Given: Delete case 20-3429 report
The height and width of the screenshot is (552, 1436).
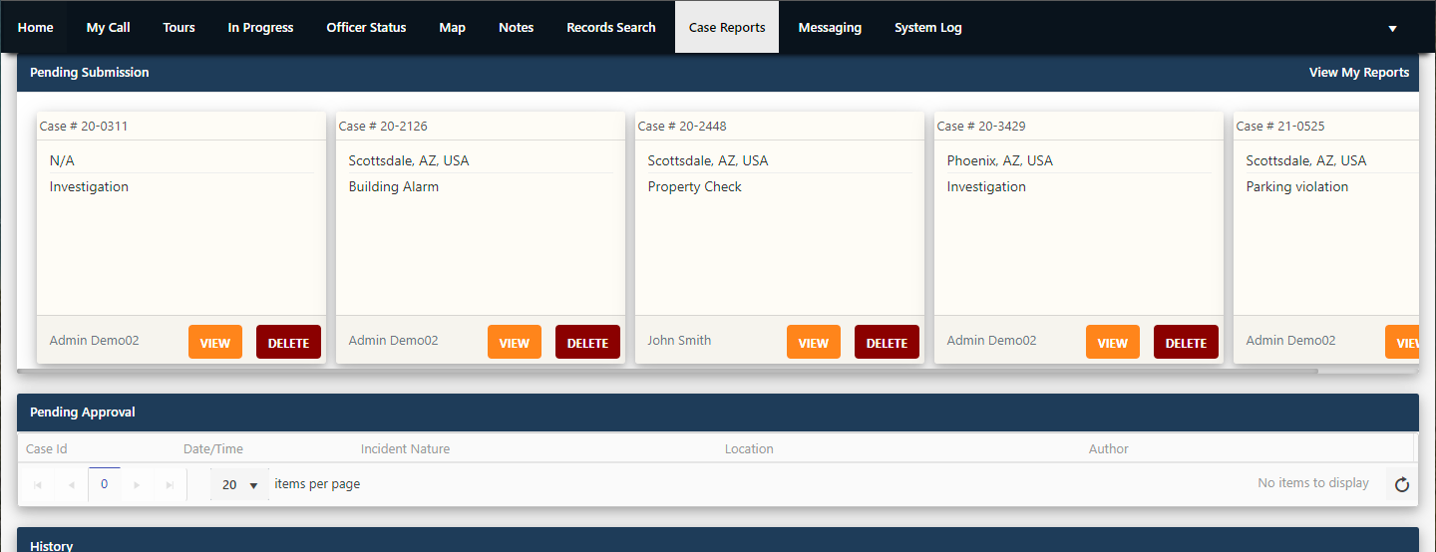Looking at the screenshot, I should click(1186, 342).
